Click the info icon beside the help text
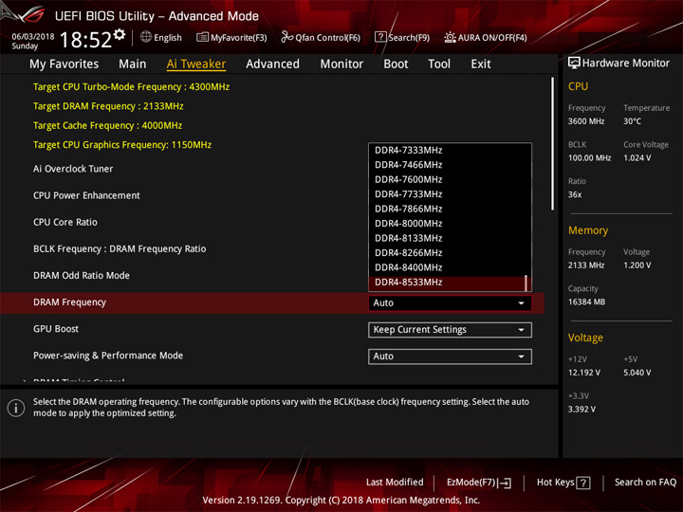 [16, 408]
